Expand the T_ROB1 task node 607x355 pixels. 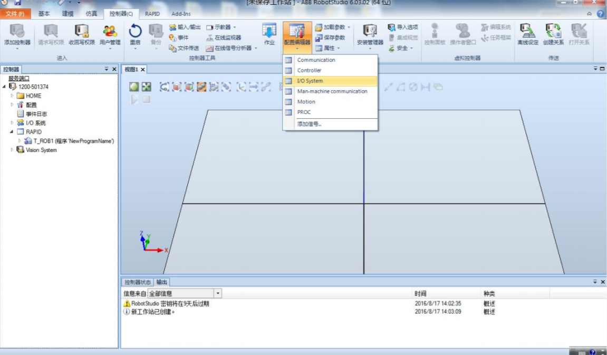click(x=20, y=140)
